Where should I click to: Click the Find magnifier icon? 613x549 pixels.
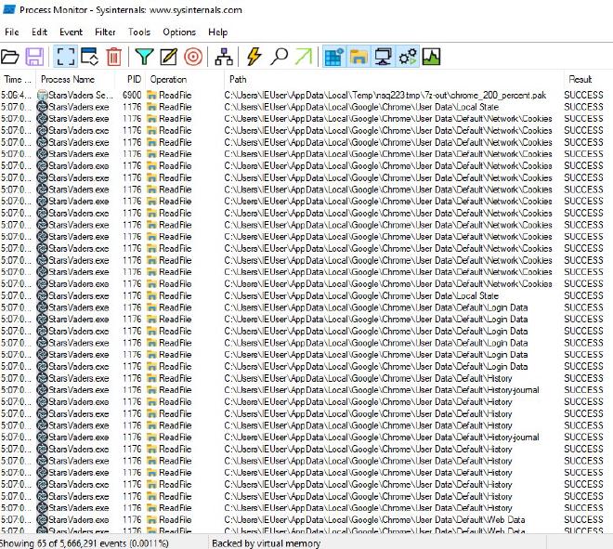pos(279,58)
